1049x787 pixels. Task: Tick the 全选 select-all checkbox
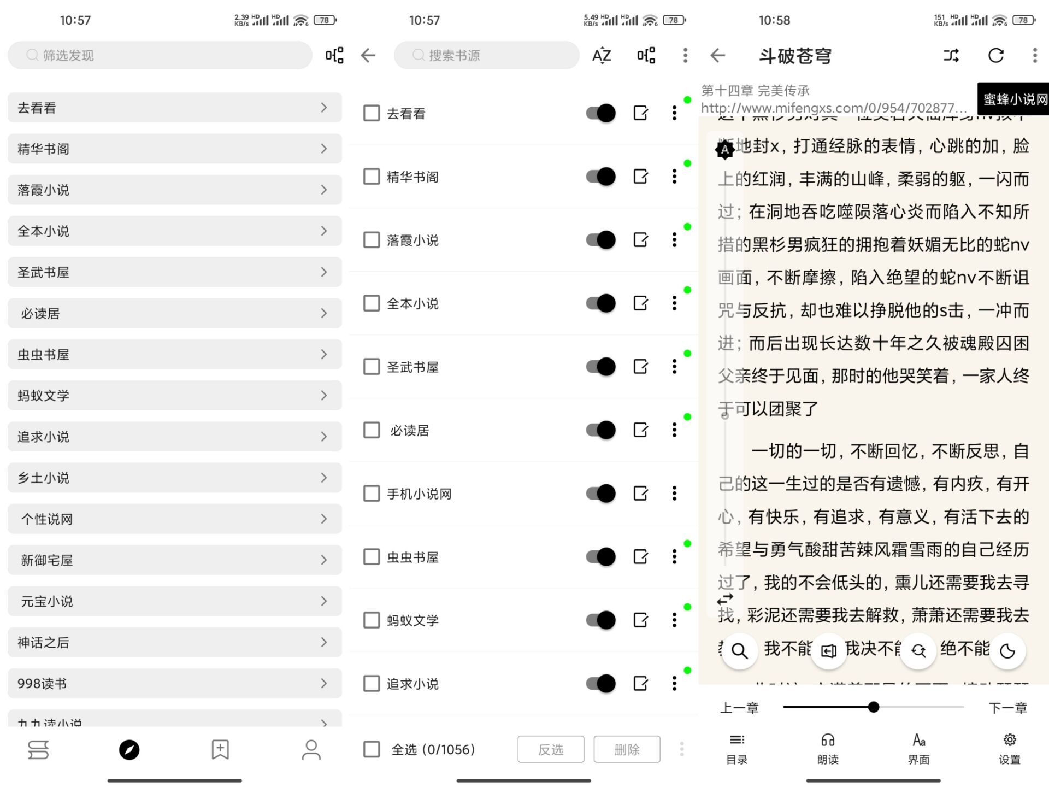[x=371, y=749]
